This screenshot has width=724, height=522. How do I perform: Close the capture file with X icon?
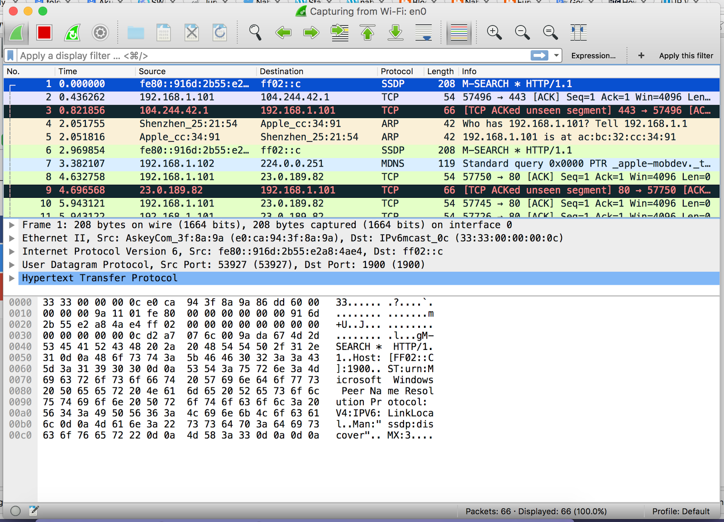click(x=192, y=33)
